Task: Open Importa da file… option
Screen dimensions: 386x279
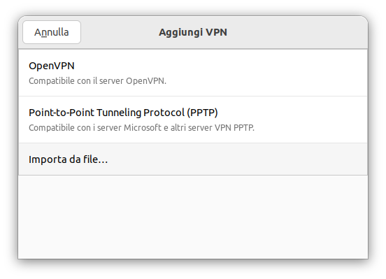Action: (193, 159)
